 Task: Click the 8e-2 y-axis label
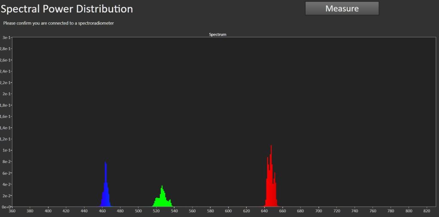[6, 162]
